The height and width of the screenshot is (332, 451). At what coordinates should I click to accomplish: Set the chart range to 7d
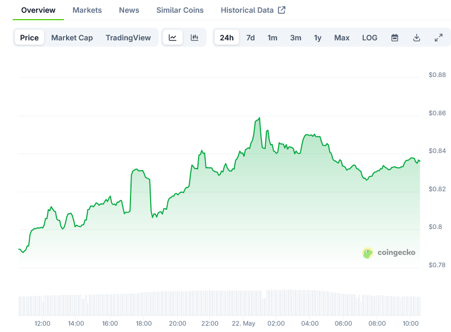click(250, 38)
